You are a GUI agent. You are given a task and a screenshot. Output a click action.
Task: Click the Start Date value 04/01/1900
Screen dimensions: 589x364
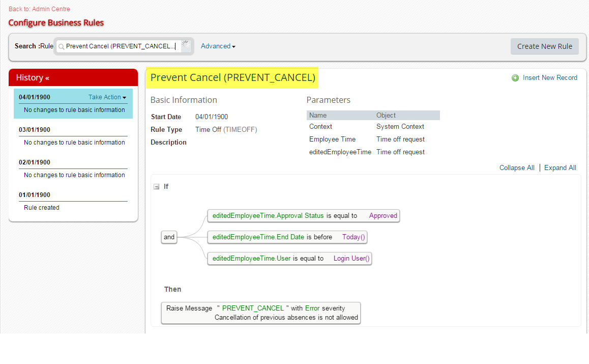[x=212, y=117]
